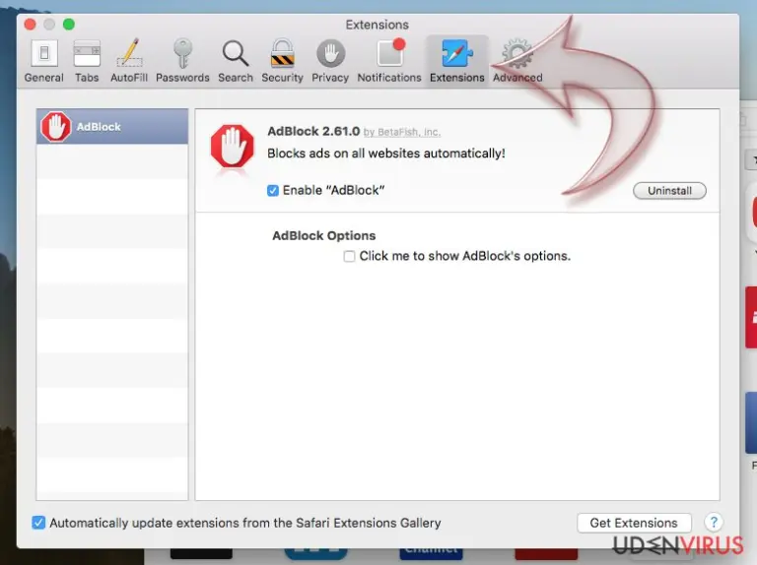Open the Security preferences pane
The height and width of the screenshot is (565, 757).
pos(283,61)
